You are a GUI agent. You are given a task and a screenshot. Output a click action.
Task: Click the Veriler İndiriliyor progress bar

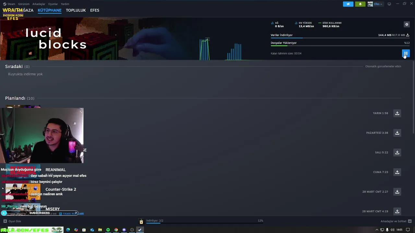(340, 38)
